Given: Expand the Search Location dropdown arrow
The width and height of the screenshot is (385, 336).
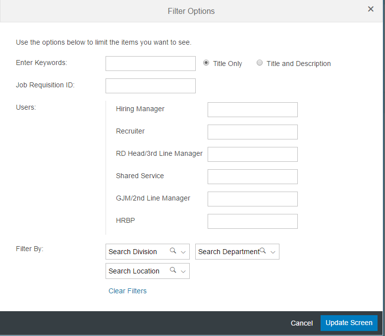Looking at the screenshot, I should coord(183,271).
